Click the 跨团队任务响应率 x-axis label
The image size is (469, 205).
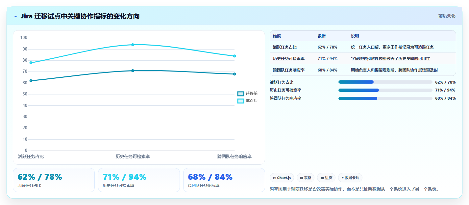(234, 157)
